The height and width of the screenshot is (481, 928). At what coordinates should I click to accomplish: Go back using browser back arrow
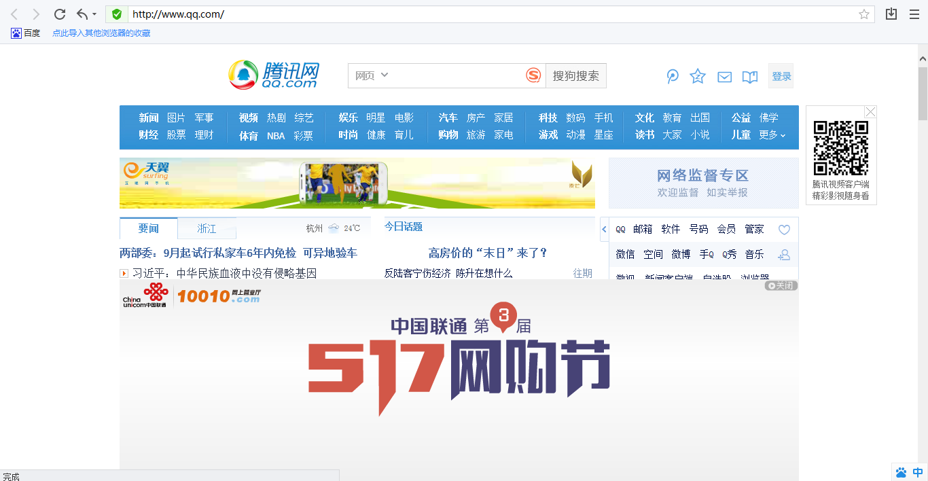click(14, 14)
